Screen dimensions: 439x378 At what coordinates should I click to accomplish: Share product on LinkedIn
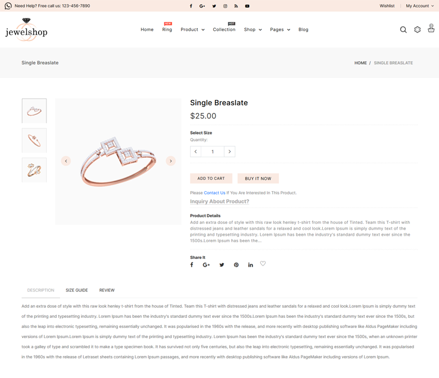click(250, 265)
